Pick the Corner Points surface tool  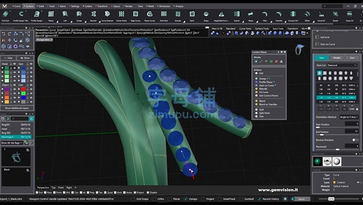(122, 16)
